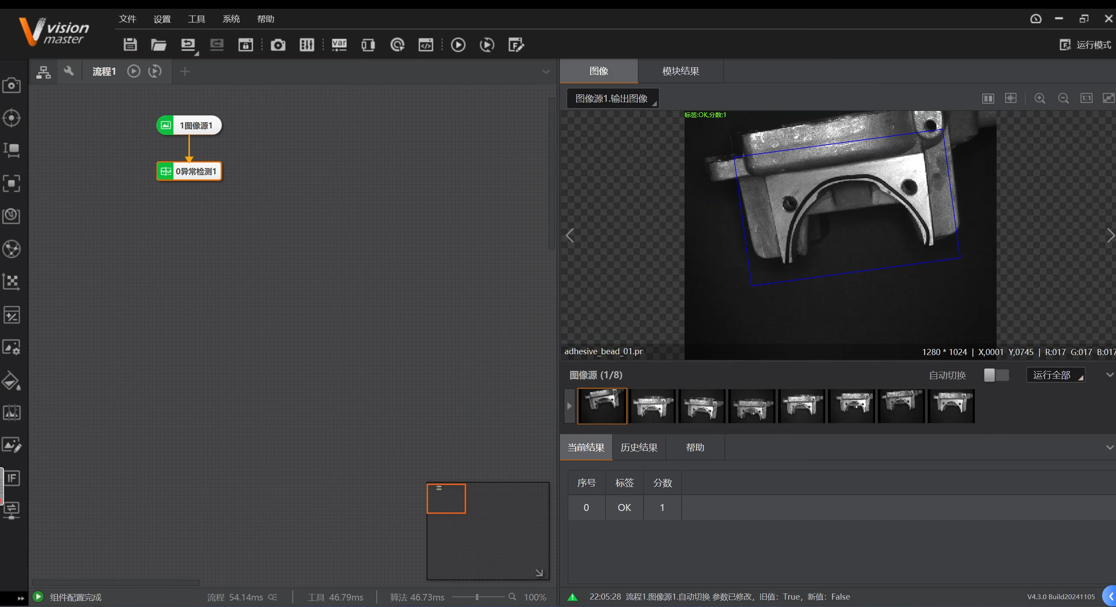Click the global script icon
Viewport: 1116px width, 607px height.
(x=425, y=44)
